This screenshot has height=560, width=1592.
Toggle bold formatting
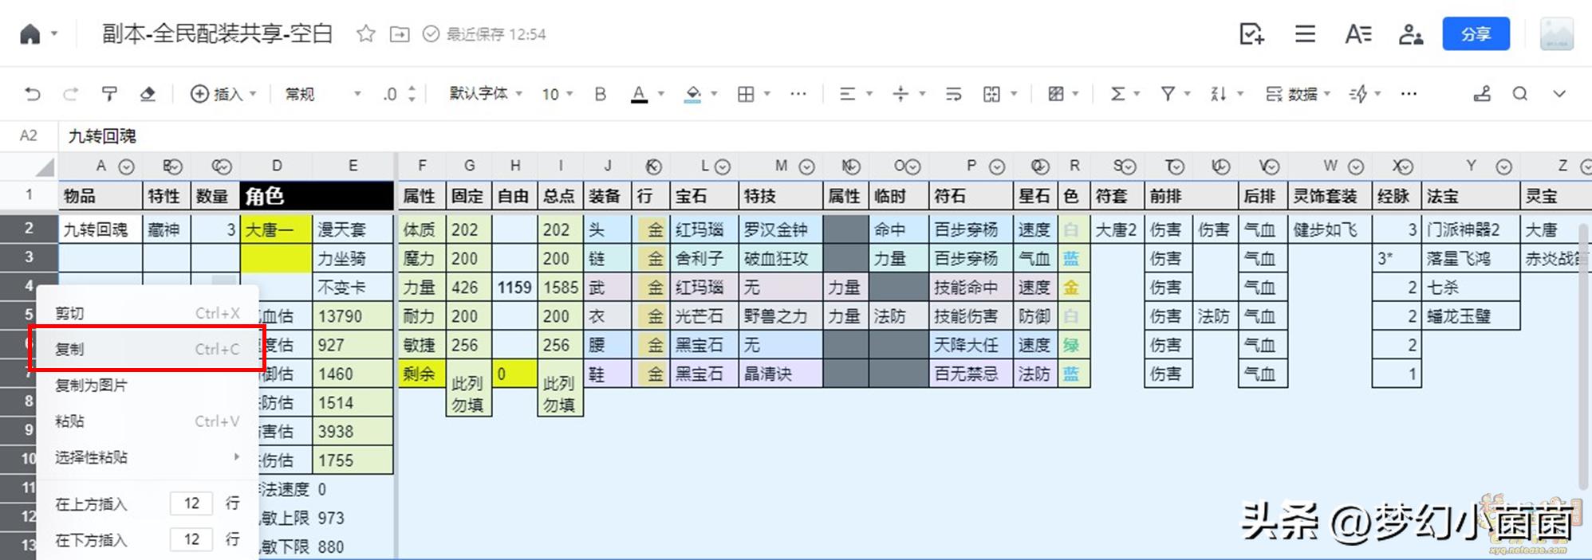[x=600, y=94]
